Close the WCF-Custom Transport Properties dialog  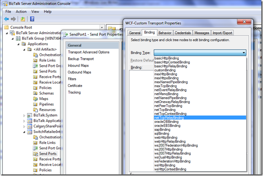pos(244,22)
